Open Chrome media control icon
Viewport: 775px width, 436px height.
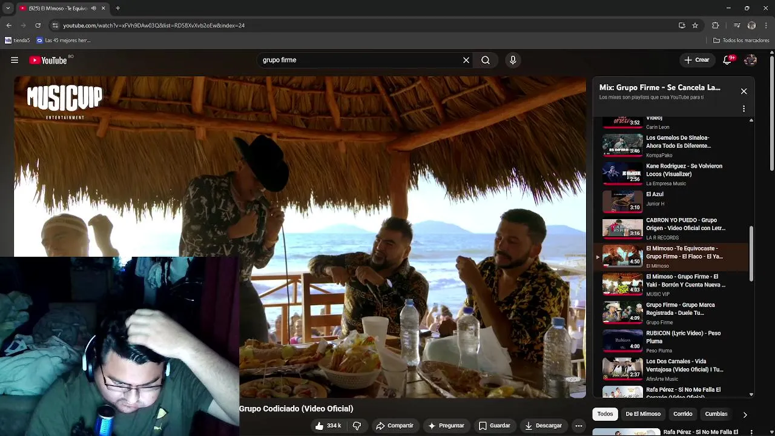click(x=737, y=25)
